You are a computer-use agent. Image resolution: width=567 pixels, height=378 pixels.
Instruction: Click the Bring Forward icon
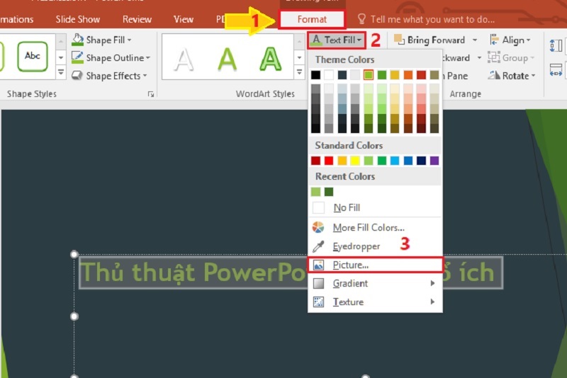click(399, 40)
